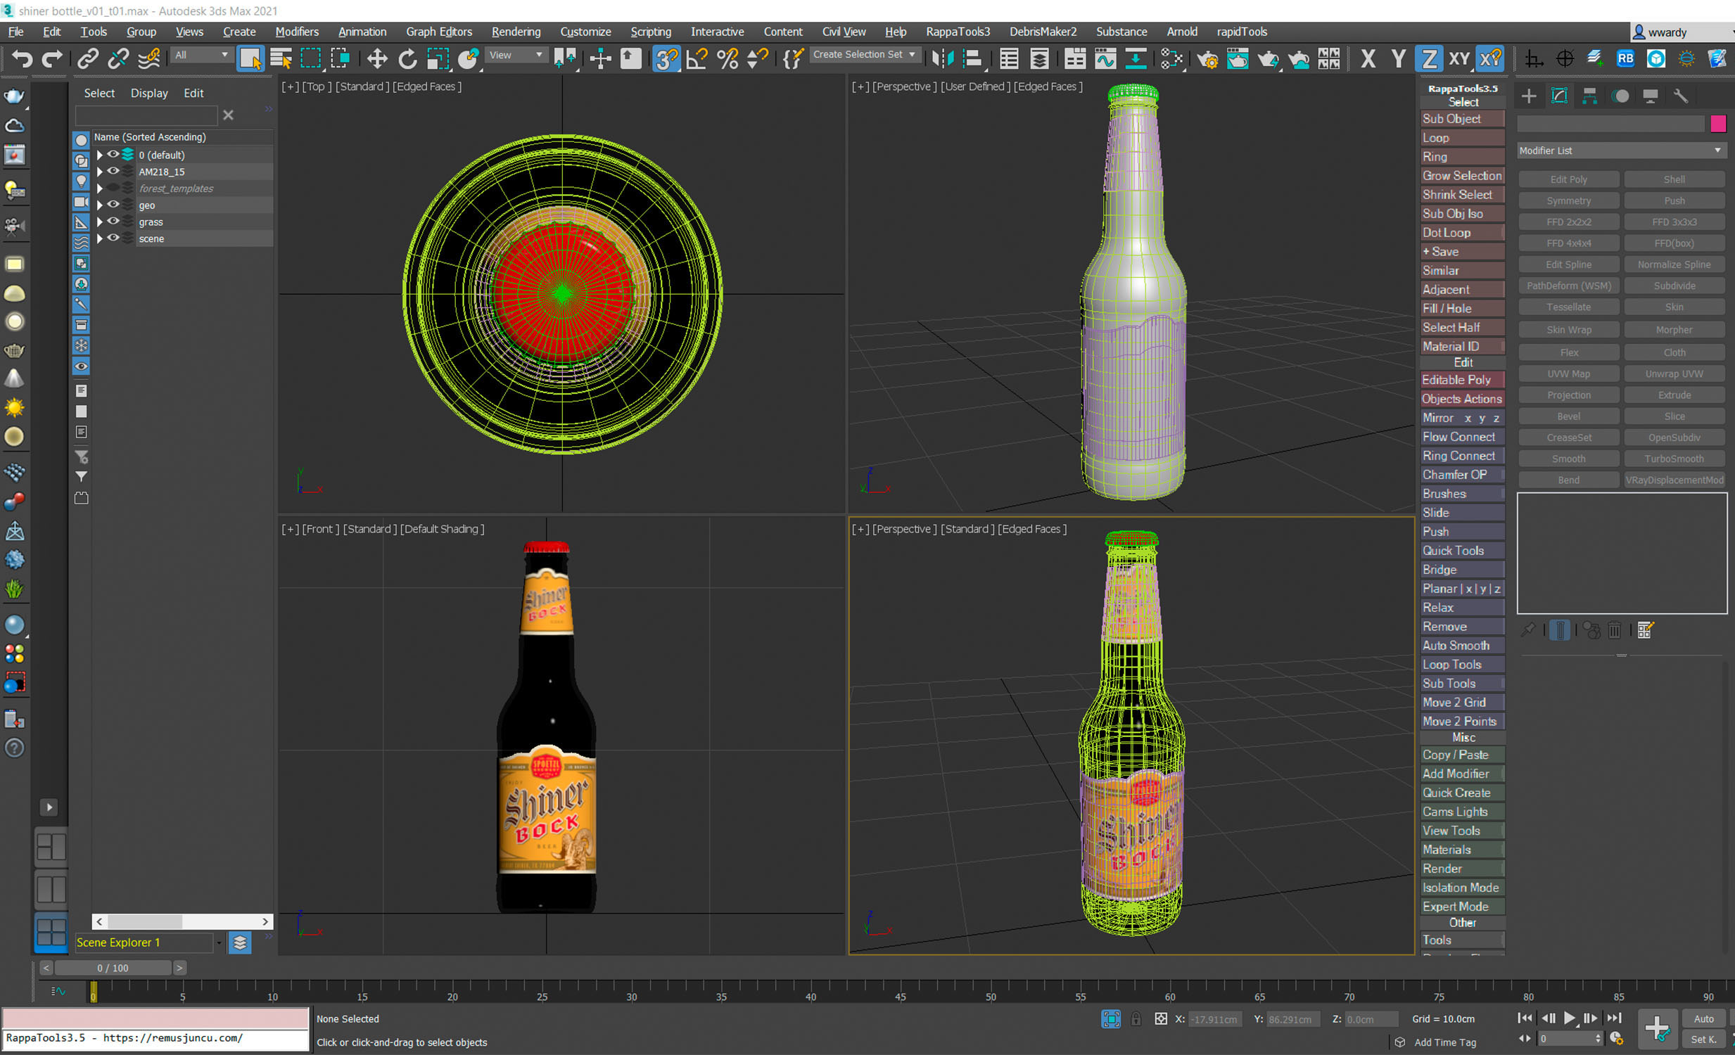This screenshot has height=1055, width=1735.
Task: Click the RB toolbar icon
Action: click(x=1625, y=58)
